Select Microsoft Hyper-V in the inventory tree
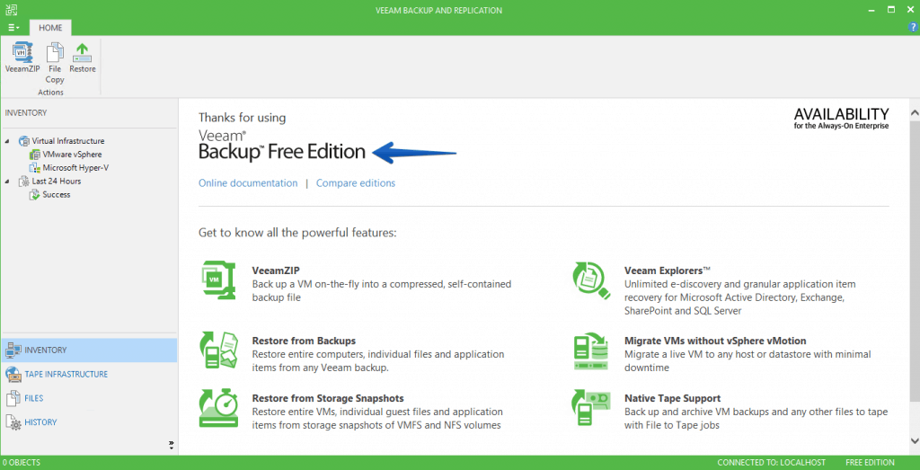 72,168
